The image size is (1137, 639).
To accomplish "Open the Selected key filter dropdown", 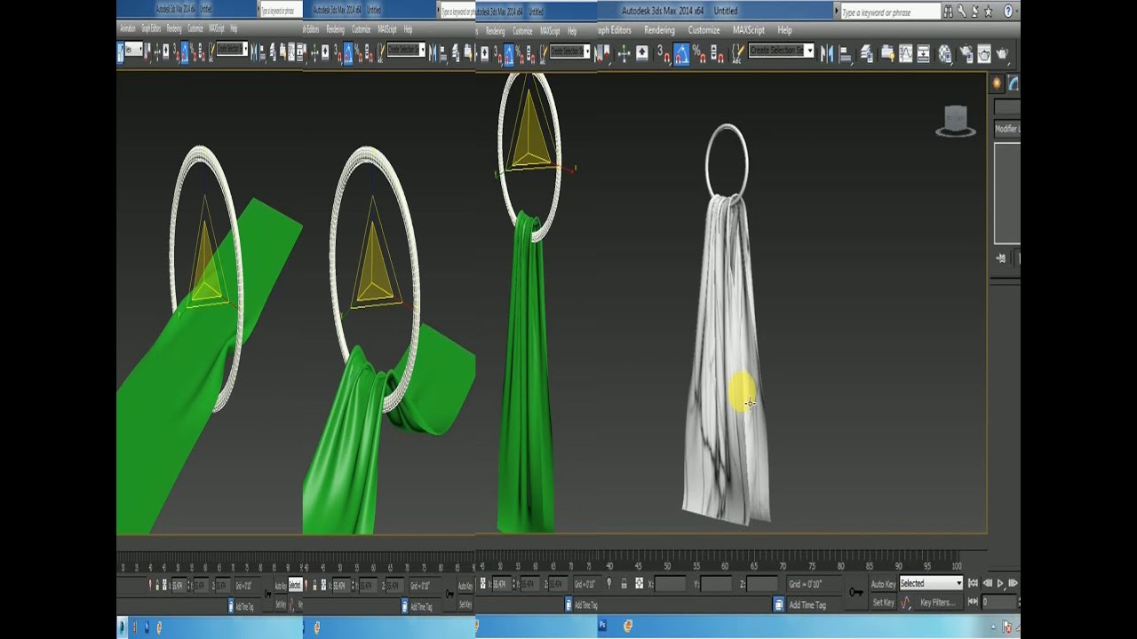I will tap(931, 583).
